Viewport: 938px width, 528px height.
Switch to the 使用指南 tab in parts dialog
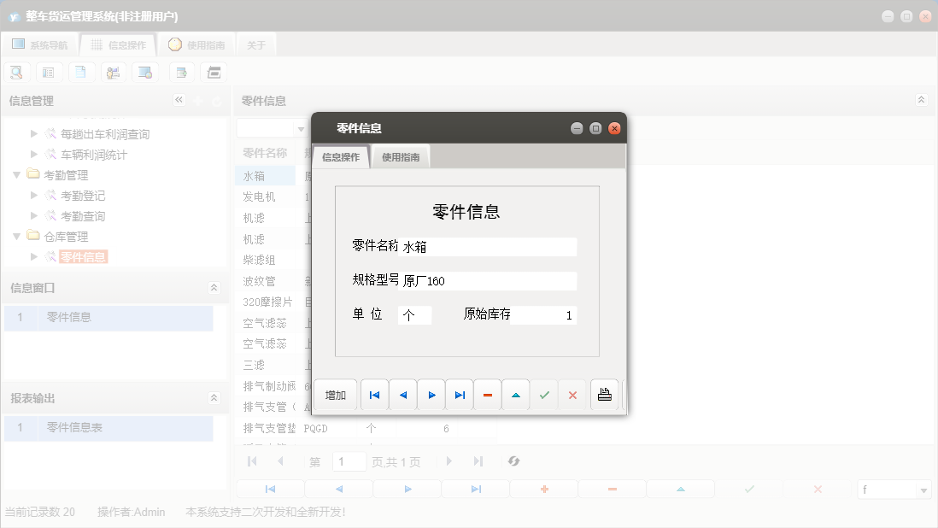400,157
